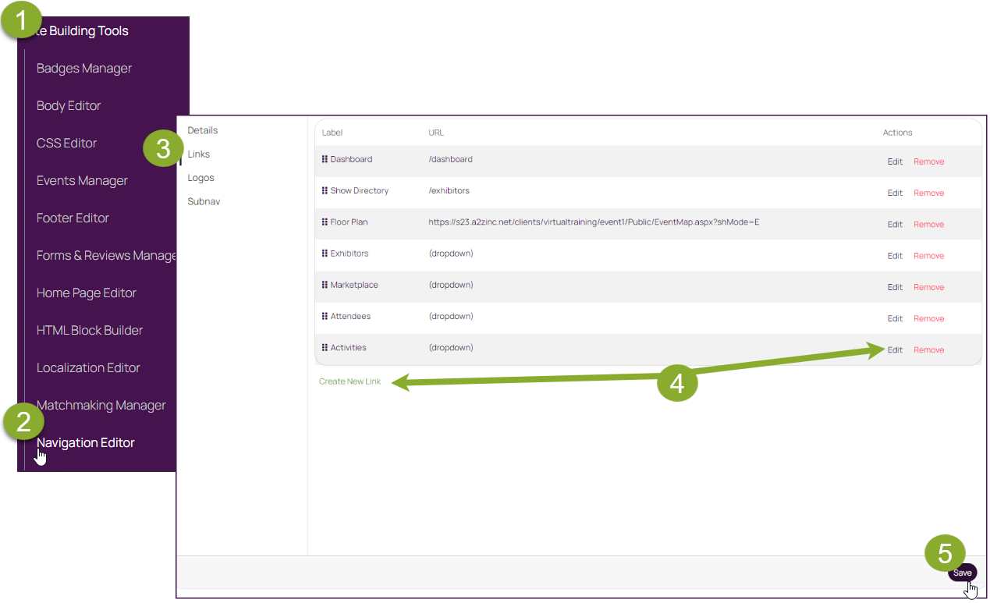990x603 pixels.
Task: Click drag handle icon beside Attendees
Action: click(325, 316)
